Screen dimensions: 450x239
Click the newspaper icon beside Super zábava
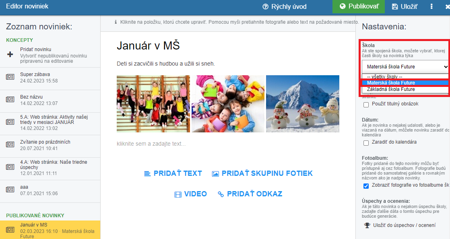point(10,77)
